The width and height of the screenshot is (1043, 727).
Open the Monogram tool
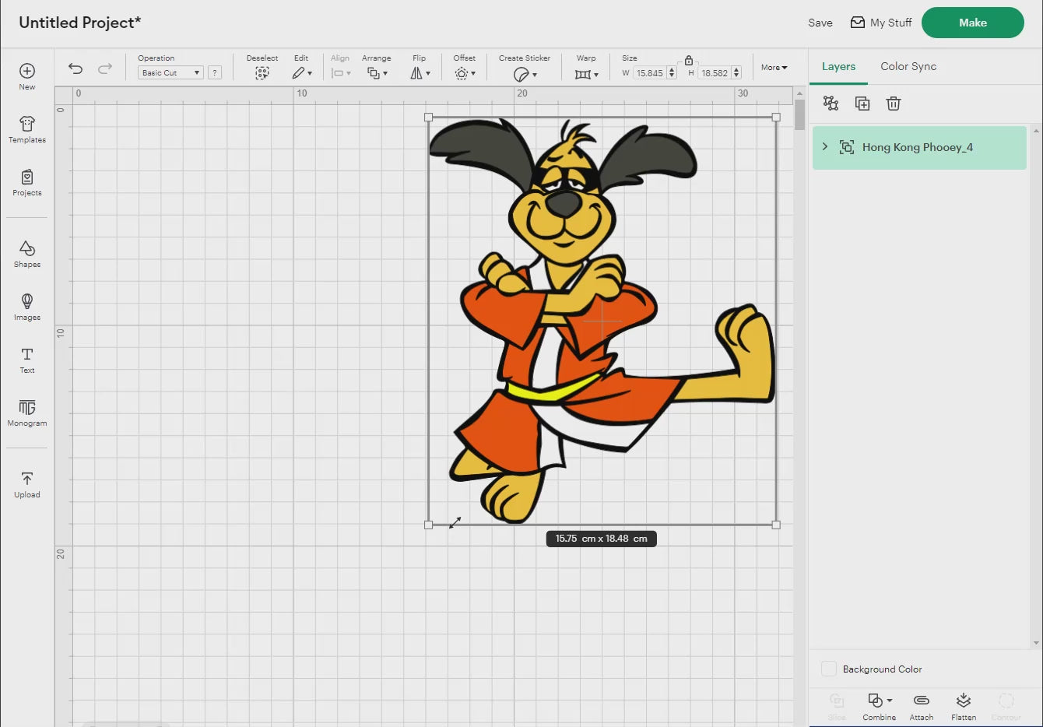[27, 413]
